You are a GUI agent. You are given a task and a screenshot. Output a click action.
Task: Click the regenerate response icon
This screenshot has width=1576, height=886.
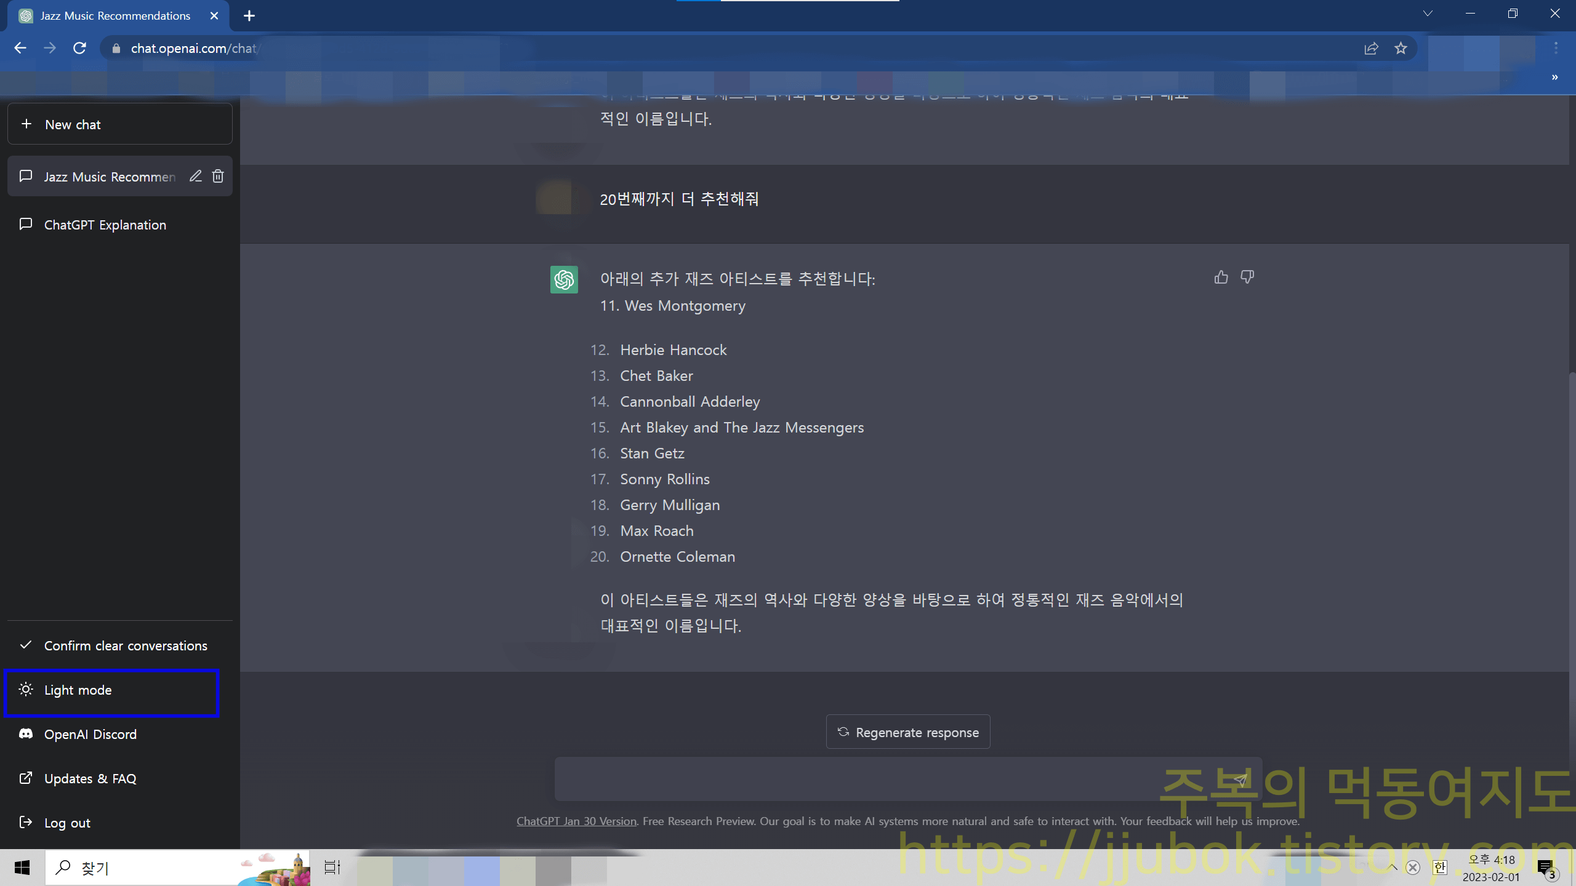click(842, 732)
